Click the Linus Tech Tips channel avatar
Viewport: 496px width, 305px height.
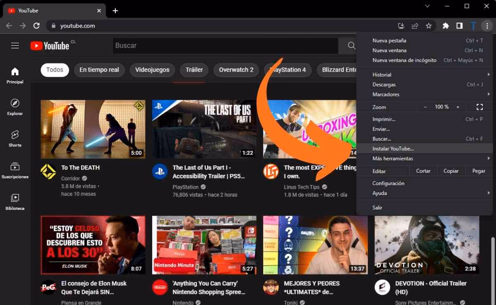271,171
